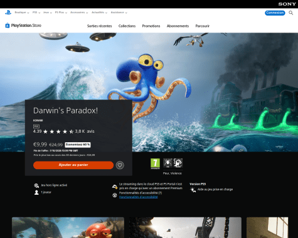Open the search magnifier icon
This screenshot has width=298, height=238.
point(291,13)
